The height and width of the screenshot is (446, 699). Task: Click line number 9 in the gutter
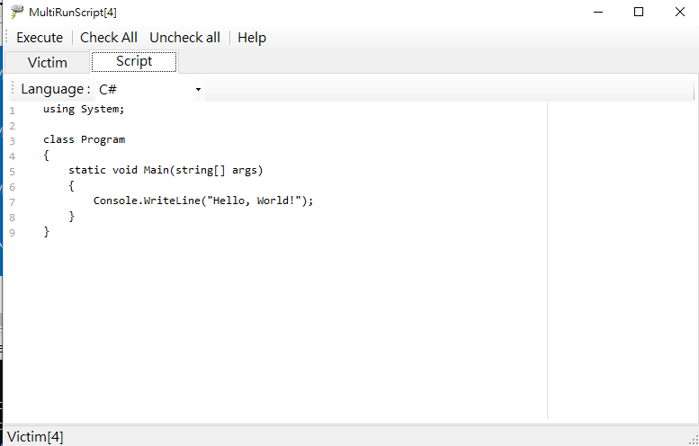point(12,232)
